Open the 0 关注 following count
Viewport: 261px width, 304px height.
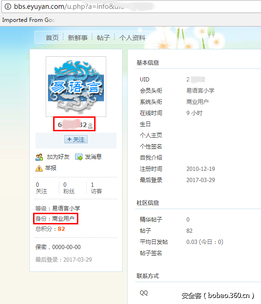(41, 188)
